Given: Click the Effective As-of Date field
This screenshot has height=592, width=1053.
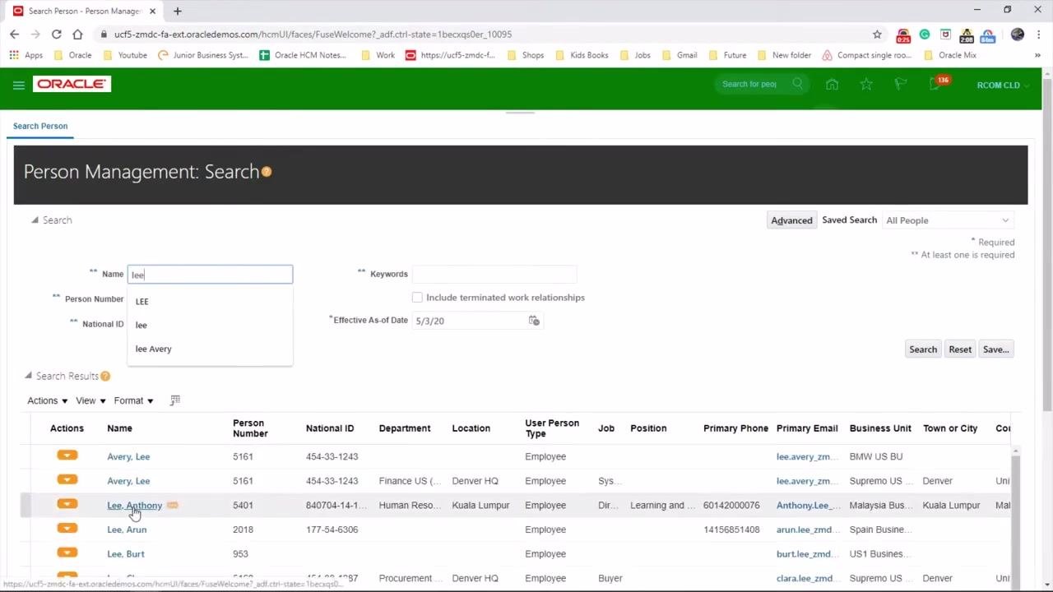Looking at the screenshot, I should tap(469, 321).
